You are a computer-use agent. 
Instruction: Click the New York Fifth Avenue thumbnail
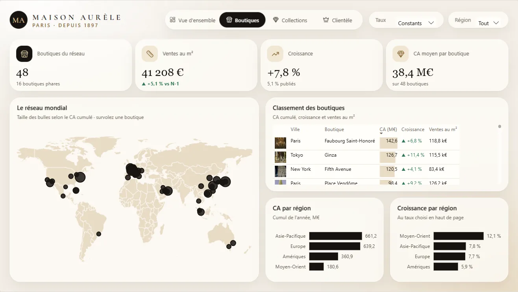click(280, 171)
